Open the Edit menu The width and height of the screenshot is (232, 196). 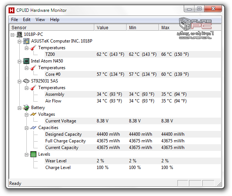pyautogui.click(x=27, y=20)
